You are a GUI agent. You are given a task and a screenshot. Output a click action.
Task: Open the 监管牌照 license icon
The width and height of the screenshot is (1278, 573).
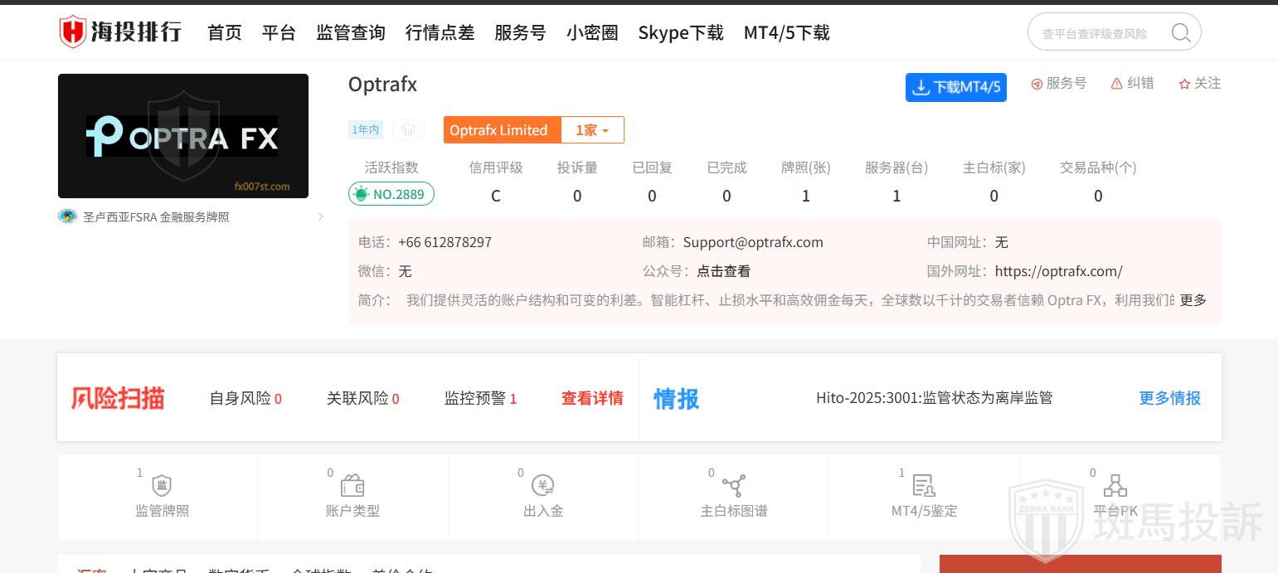click(x=163, y=486)
